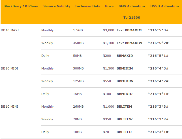Click the 'N1,000' price
The image size is (182, 139).
tap(108, 107)
